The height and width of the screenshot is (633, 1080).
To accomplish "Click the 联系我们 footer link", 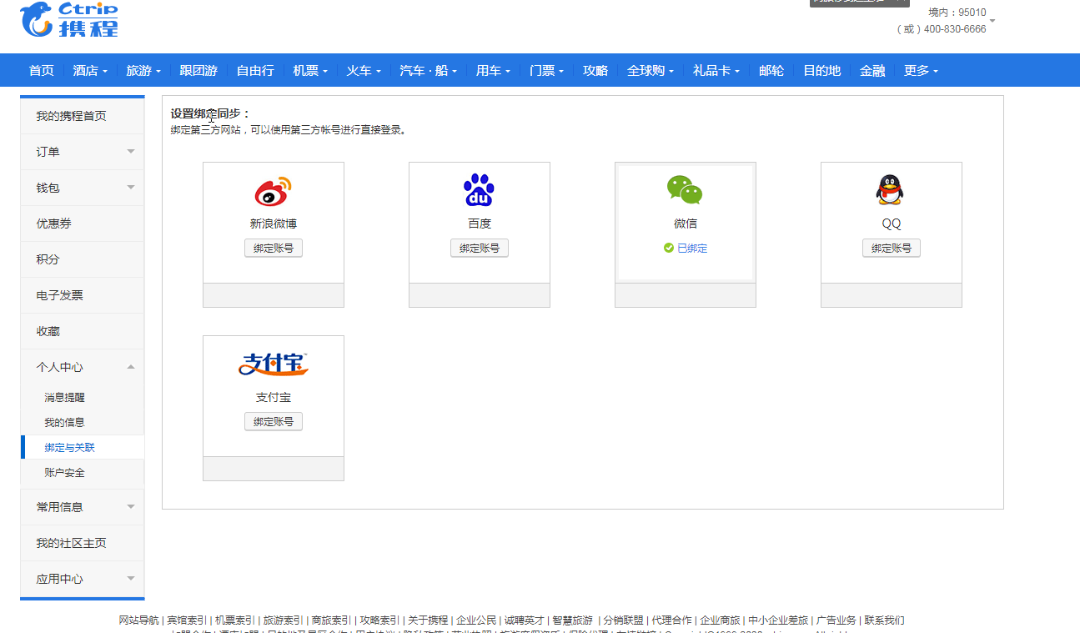I will pyautogui.click(x=884, y=620).
